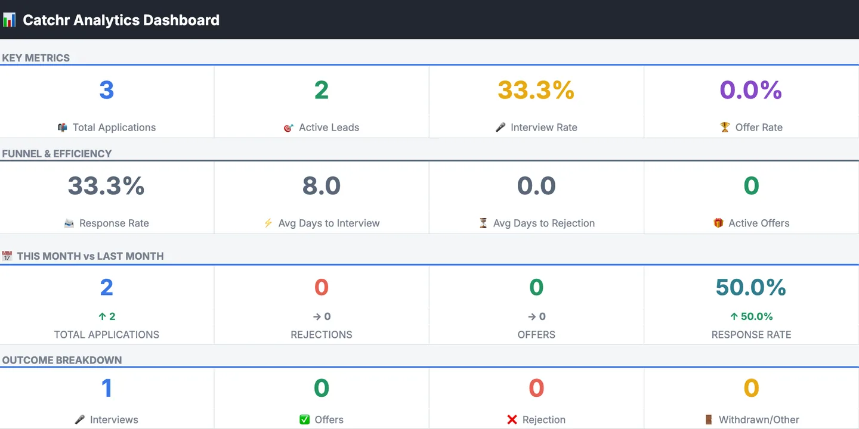Select the THIS MONTH vs LAST MONTH heading
The width and height of the screenshot is (859, 429).
click(90, 256)
